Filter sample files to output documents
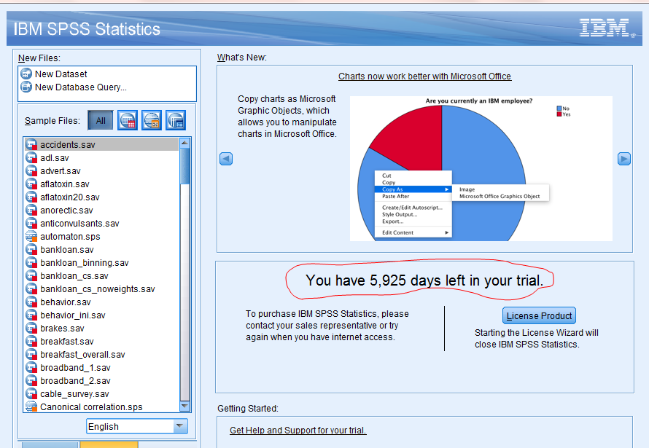The height and width of the screenshot is (448, 649). pyautogui.click(x=176, y=120)
